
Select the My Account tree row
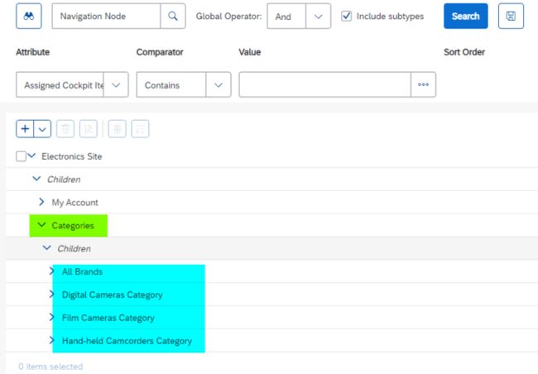pos(271,203)
